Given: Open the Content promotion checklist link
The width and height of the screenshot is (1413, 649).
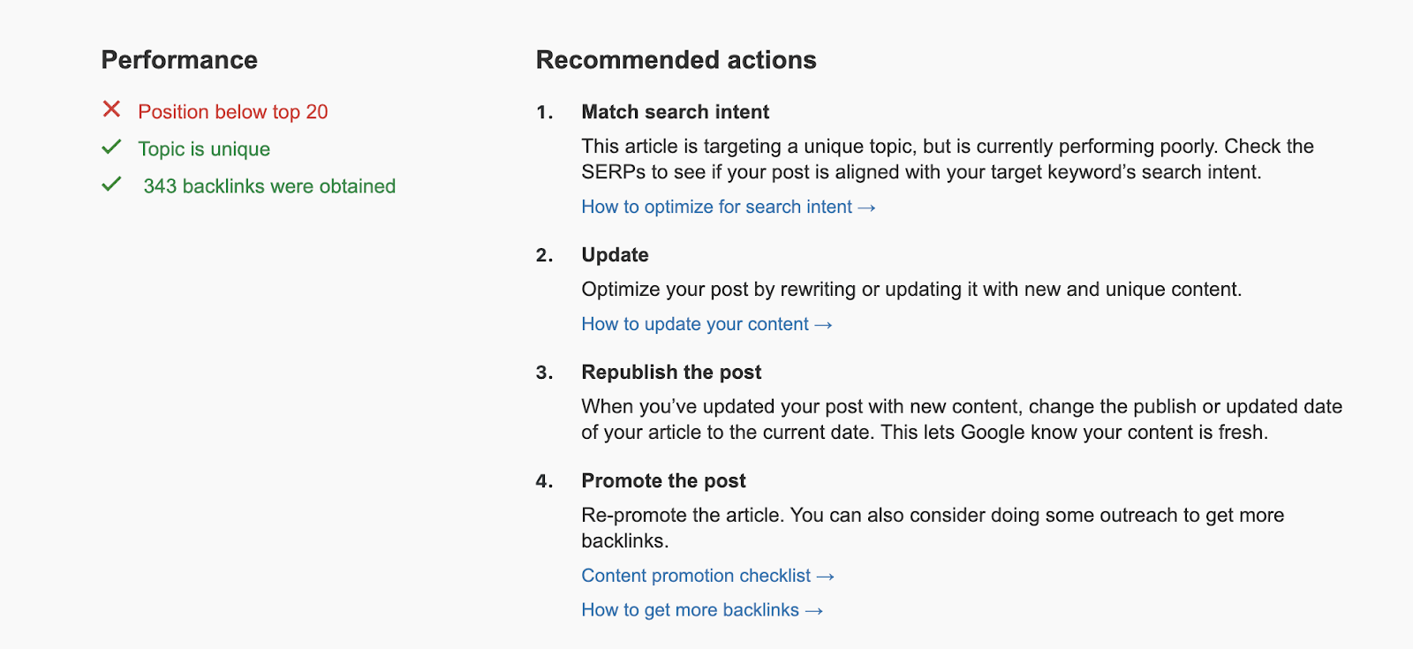Looking at the screenshot, I should [696, 576].
